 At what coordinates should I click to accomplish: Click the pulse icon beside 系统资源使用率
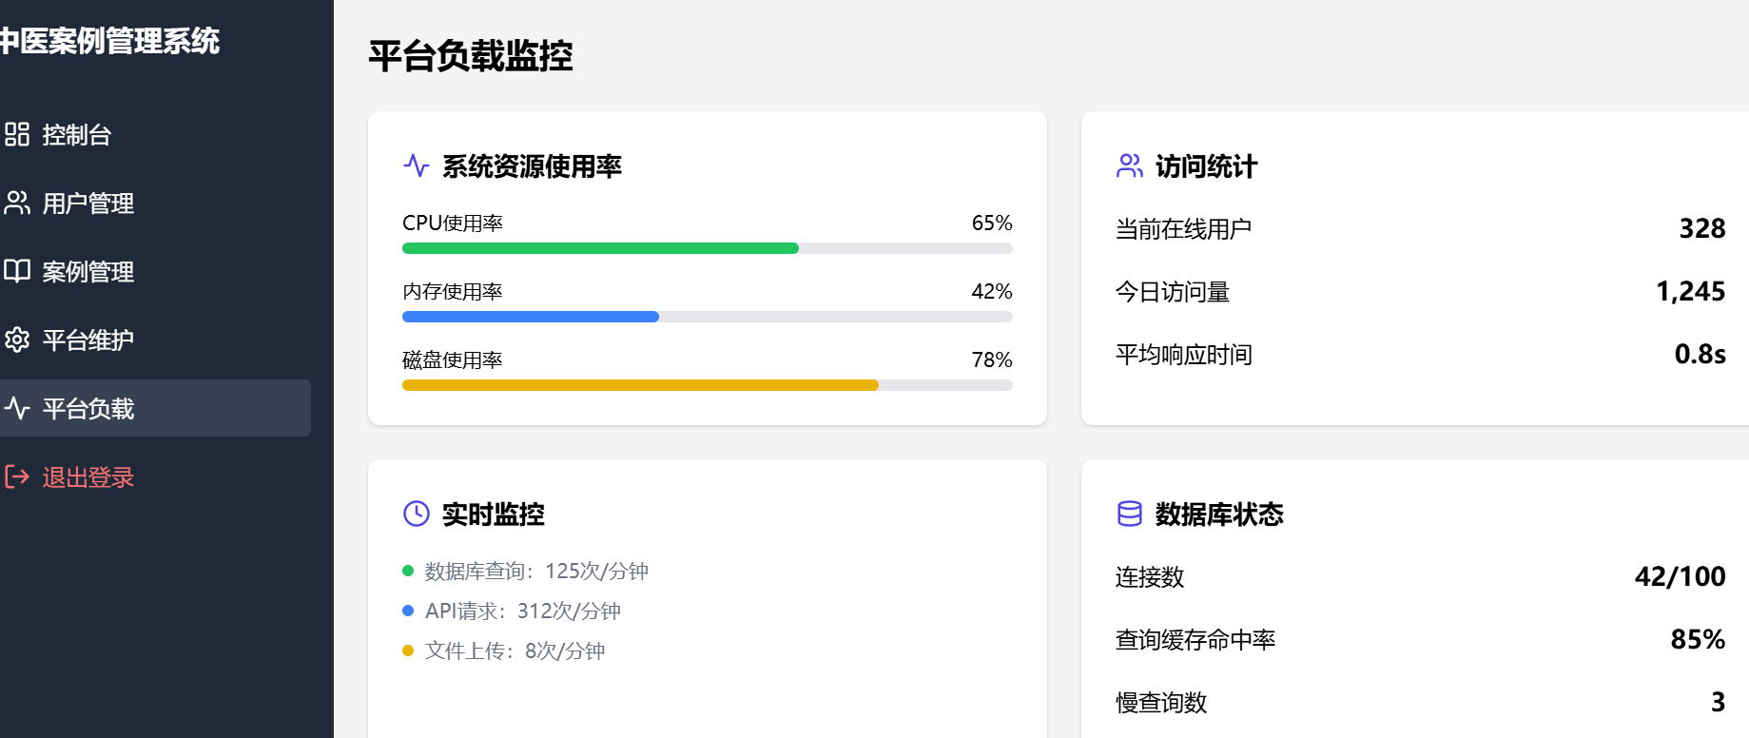pyautogui.click(x=417, y=165)
